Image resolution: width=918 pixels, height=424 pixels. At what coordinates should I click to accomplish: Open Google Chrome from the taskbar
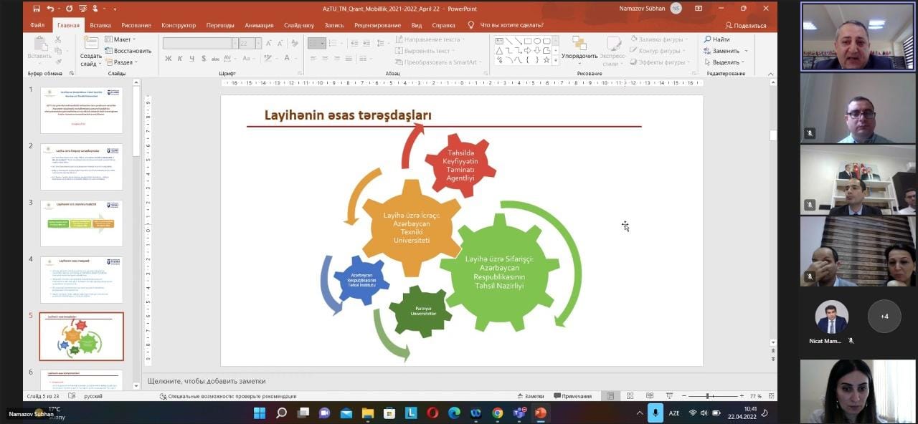497,413
